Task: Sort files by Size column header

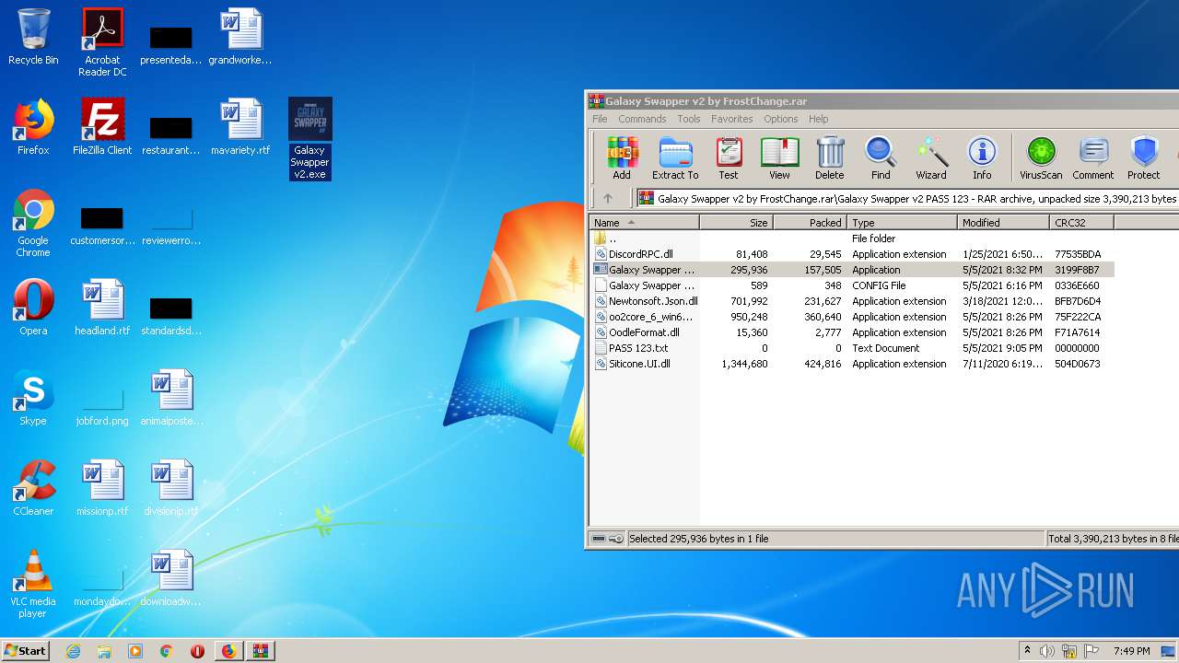Action: tap(736, 222)
